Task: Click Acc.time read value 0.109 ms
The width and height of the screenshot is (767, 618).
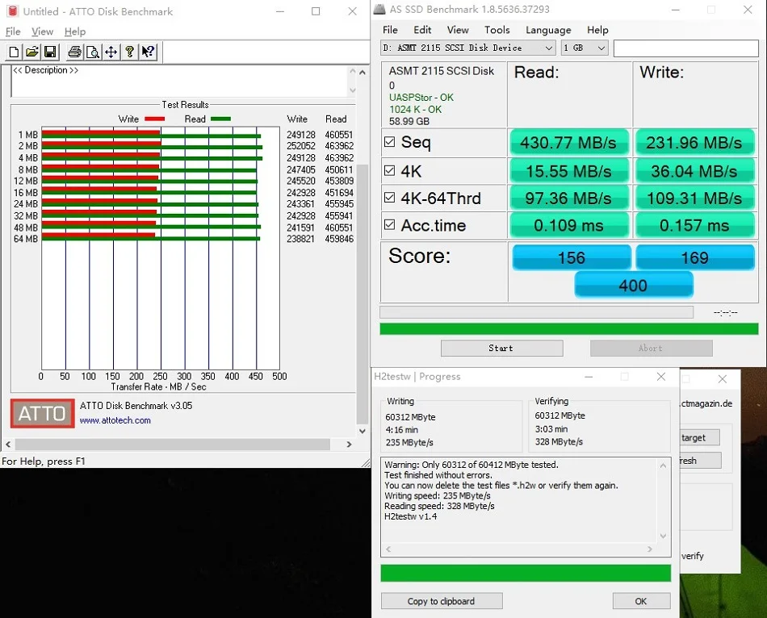Action: 569,225
